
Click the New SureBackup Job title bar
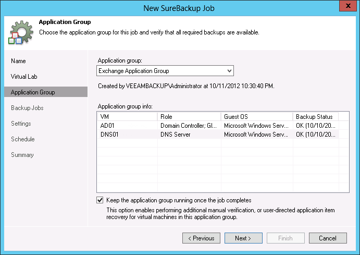(x=179, y=8)
